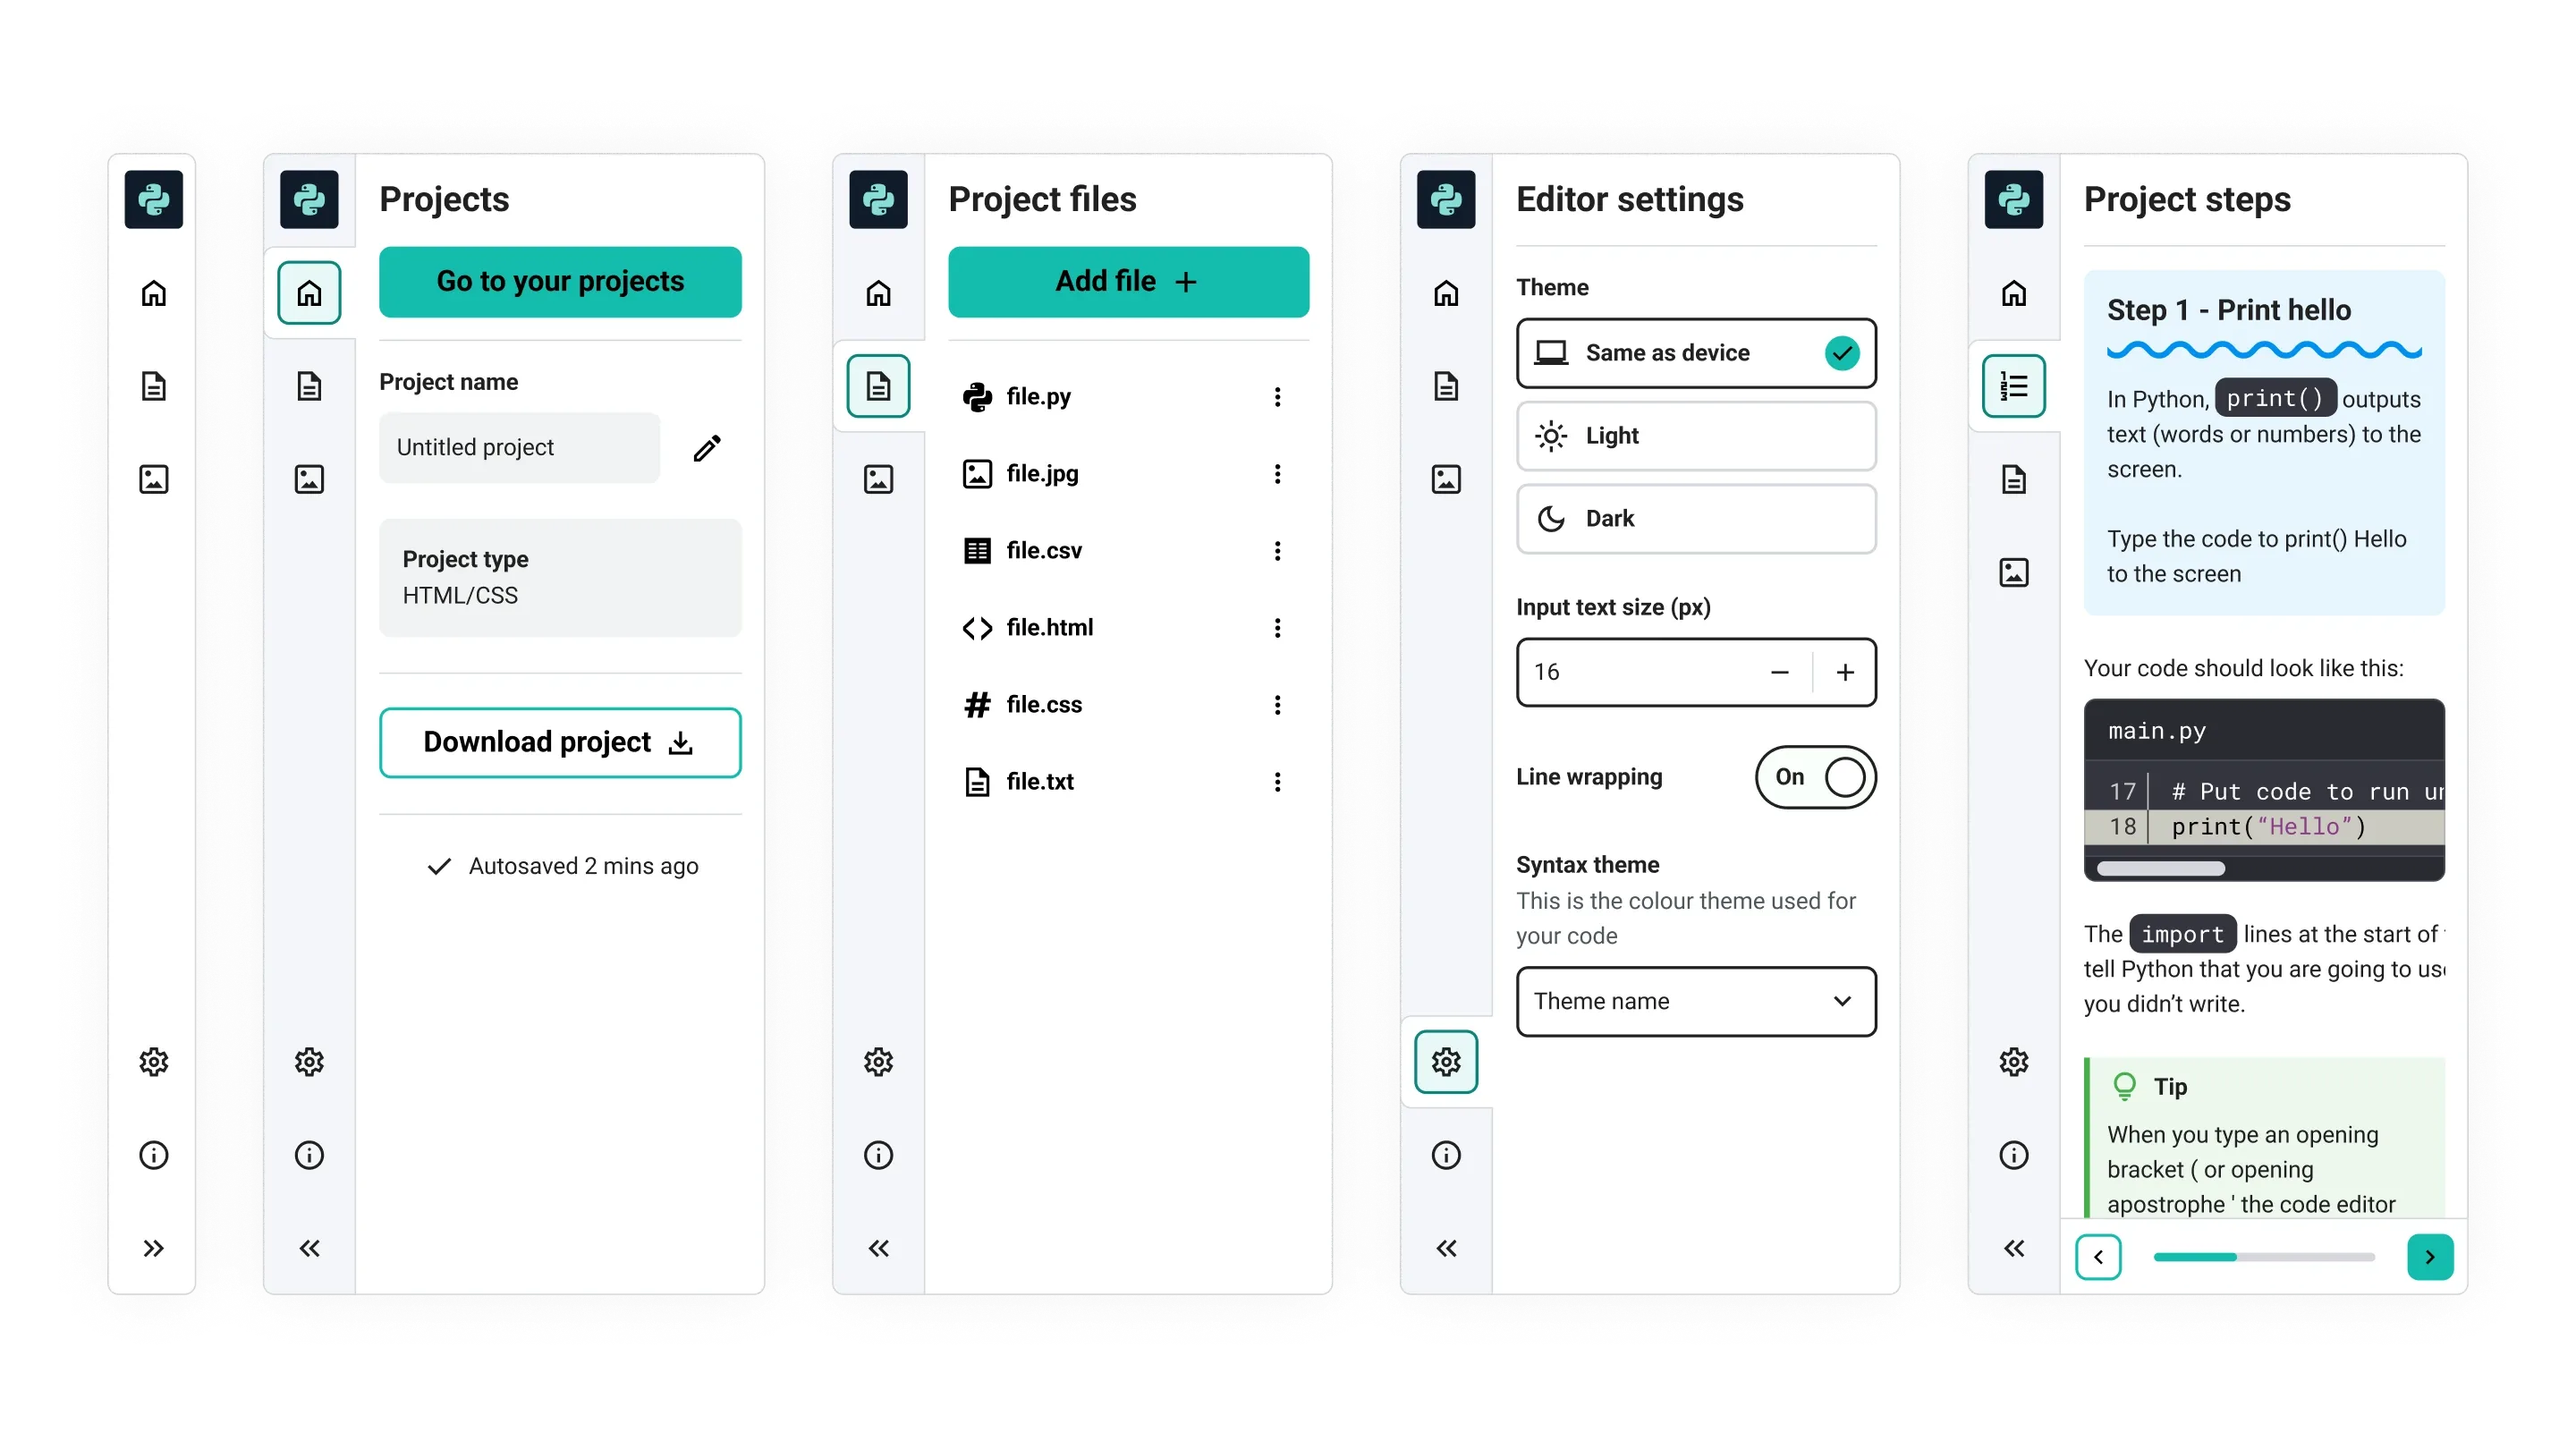Open the Go to your projects button
Viewport: 2576px width, 1449px height.
(559, 282)
